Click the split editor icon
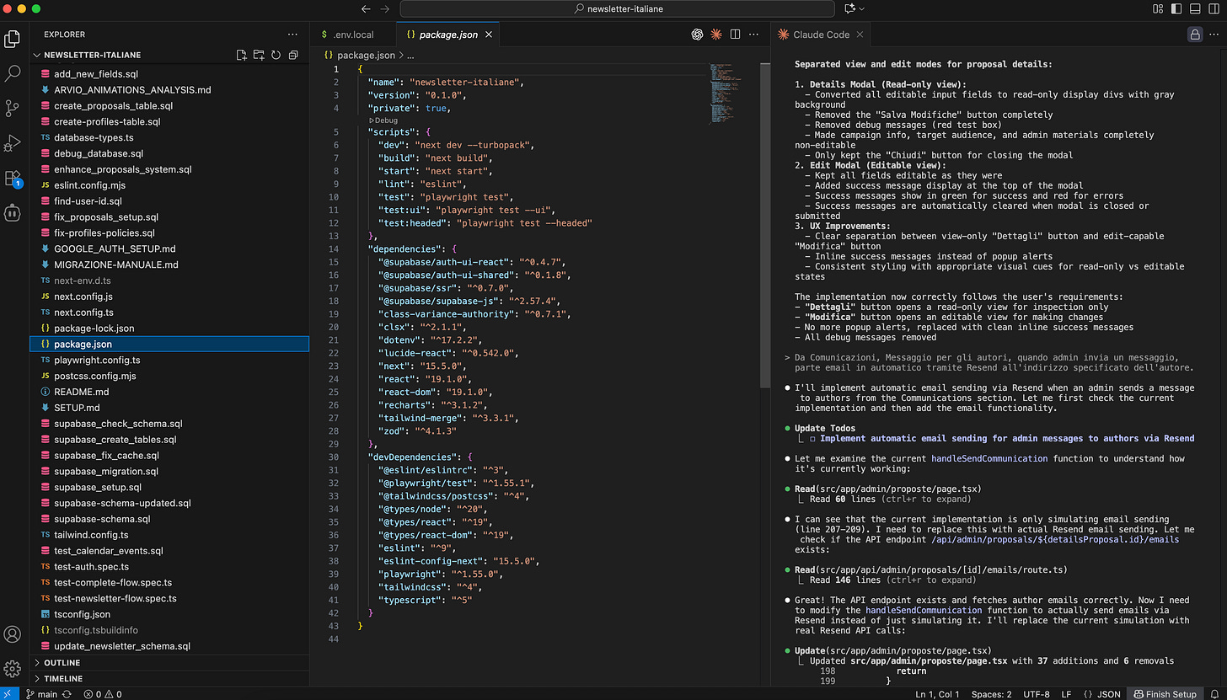This screenshot has height=700, width=1227. (x=735, y=35)
